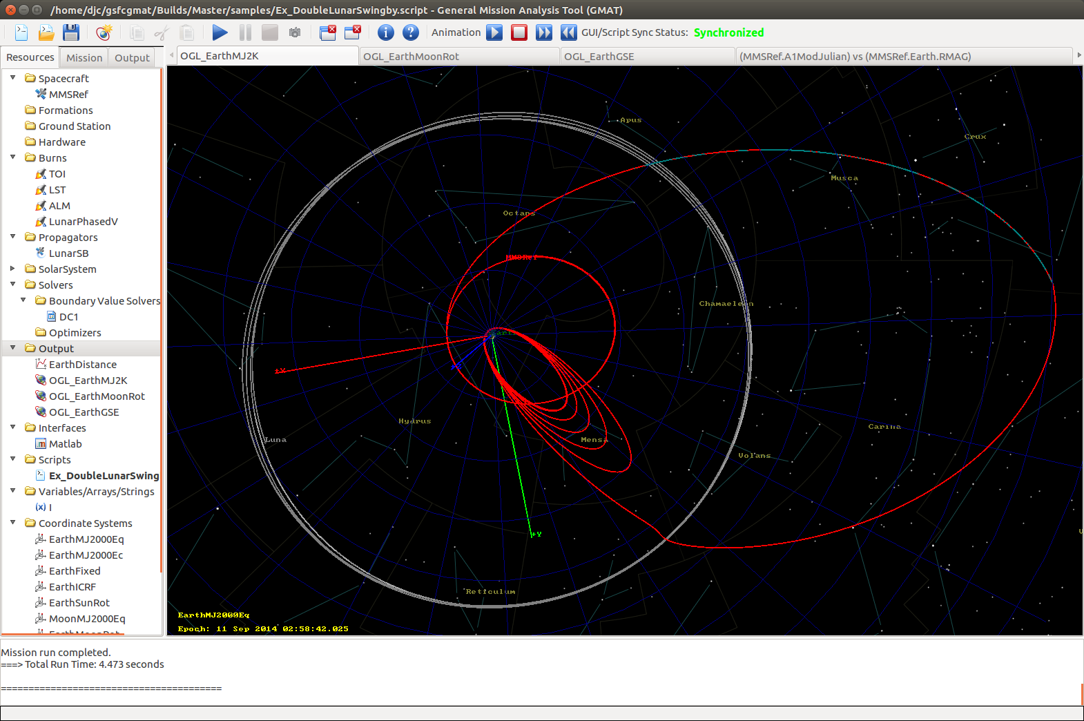Click the Close Current window icon
The width and height of the screenshot is (1084, 721).
[x=353, y=32]
